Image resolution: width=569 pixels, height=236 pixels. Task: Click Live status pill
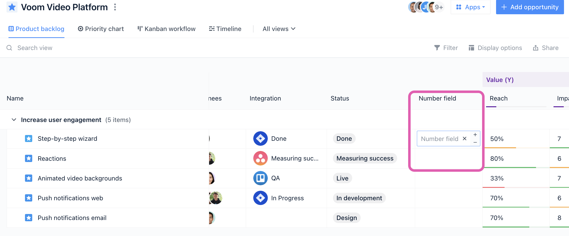(342, 178)
